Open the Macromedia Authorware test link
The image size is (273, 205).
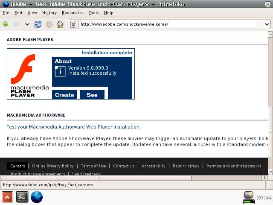[x=73, y=127]
